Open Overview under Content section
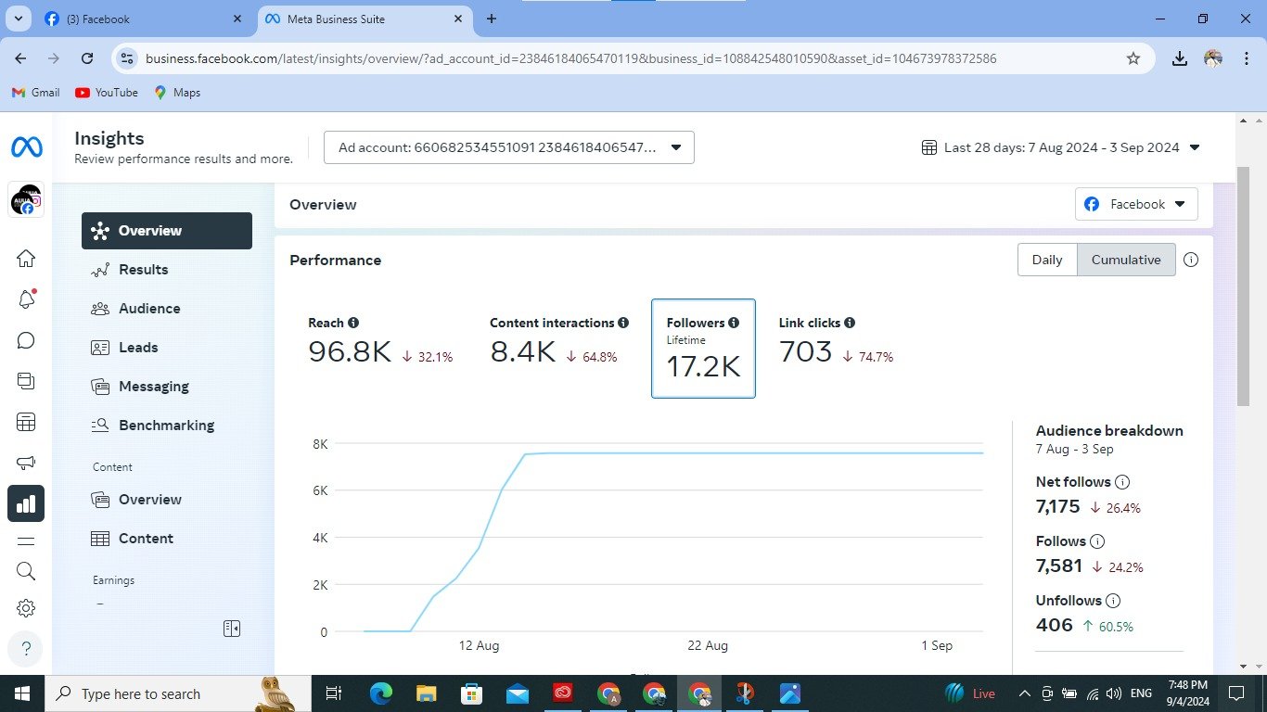The width and height of the screenshot is (1267, 712). pos(167,500)
